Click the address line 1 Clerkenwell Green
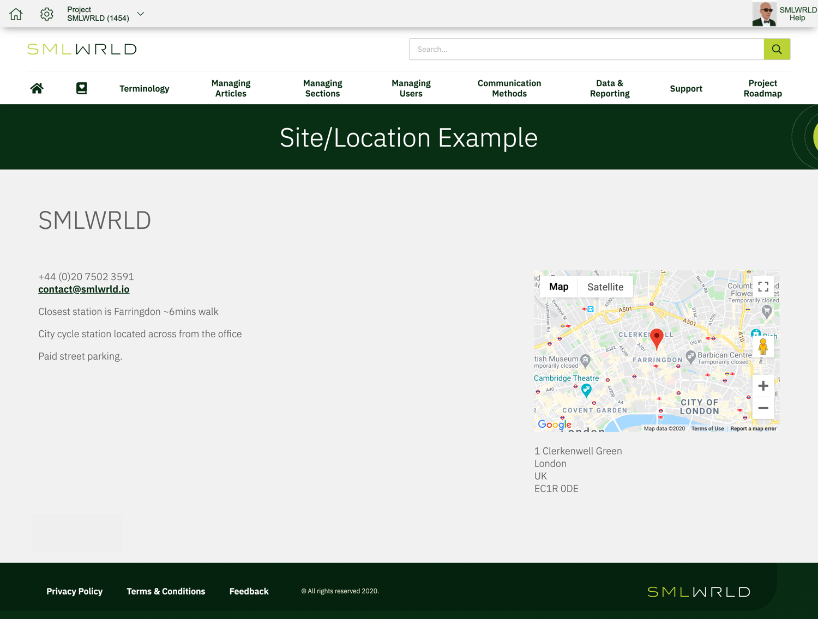 tap(578, 451)
